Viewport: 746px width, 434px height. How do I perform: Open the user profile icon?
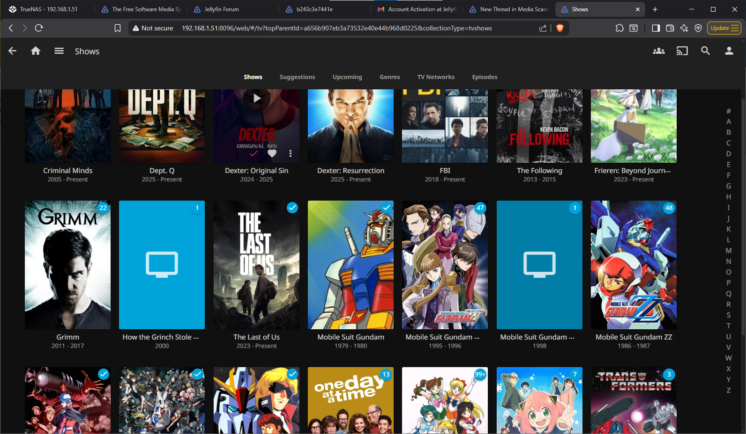pos(729,51)
